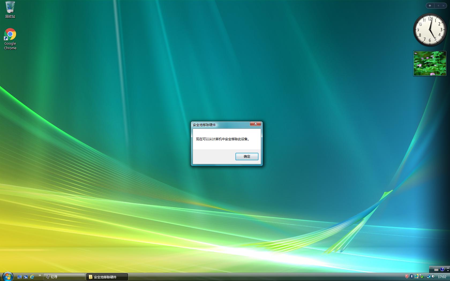Open the Windows Start orb
The image size is (450, 281).
point(8,276)
